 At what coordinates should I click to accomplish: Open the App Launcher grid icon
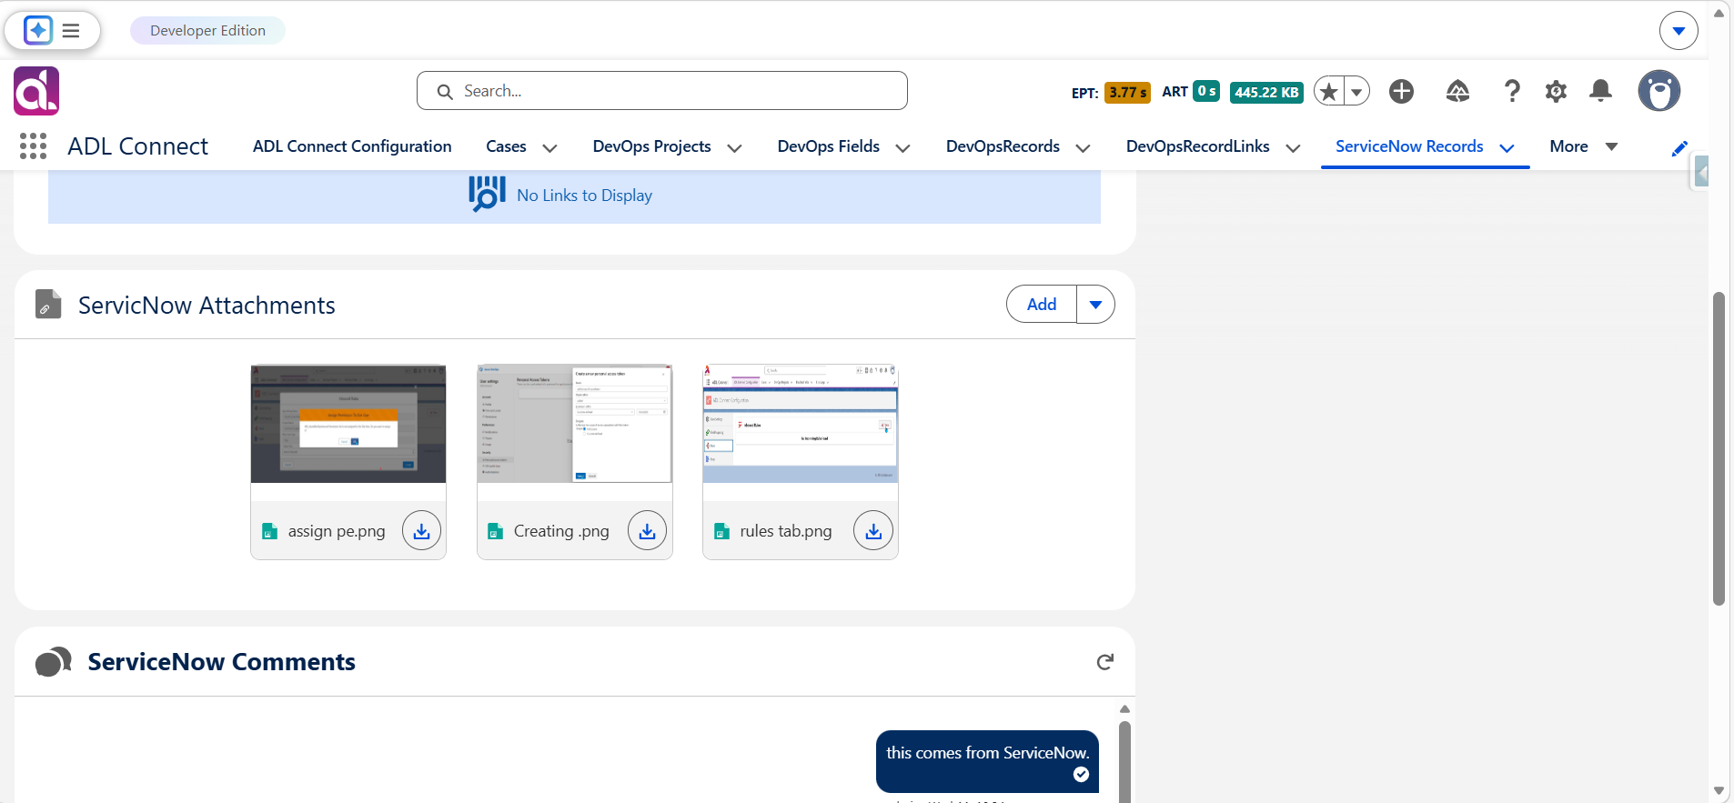33,146
